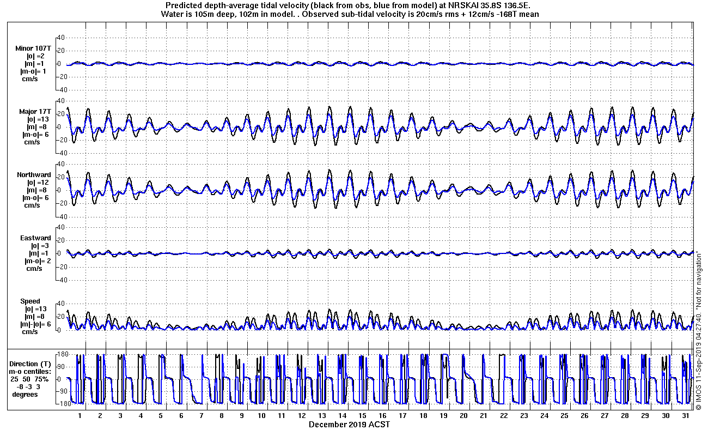The height and width of the screenshot is (436, 708).
Task: Click day "31" on the date axis
Action: click(686, 416)
